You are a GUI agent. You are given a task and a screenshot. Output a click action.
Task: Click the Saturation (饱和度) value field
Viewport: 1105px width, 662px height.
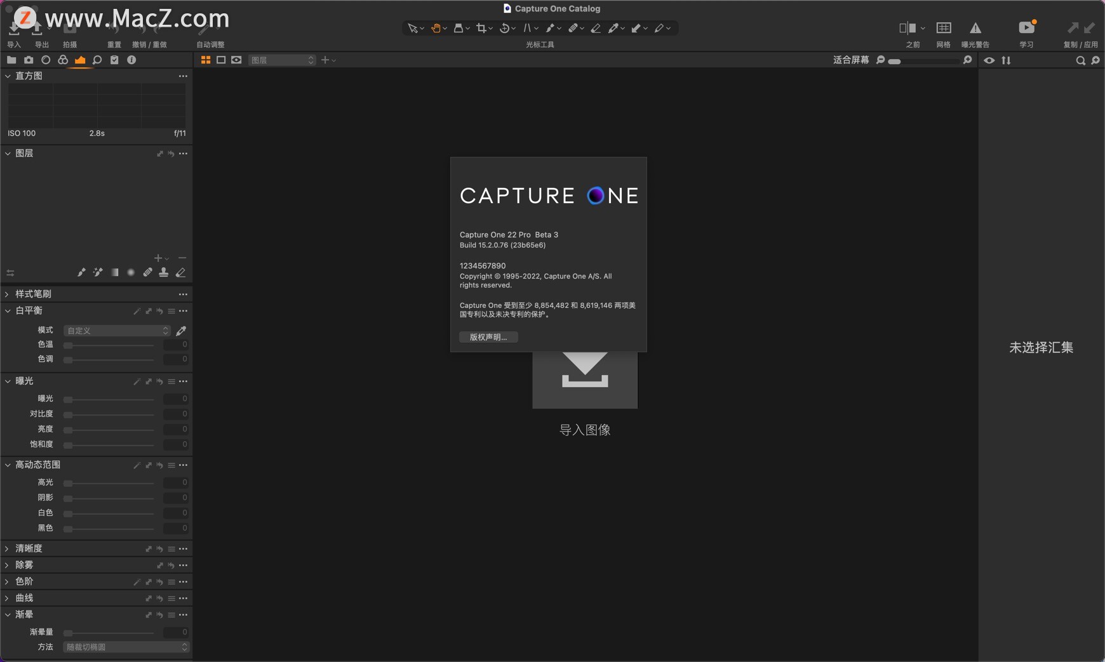[175, 444]
